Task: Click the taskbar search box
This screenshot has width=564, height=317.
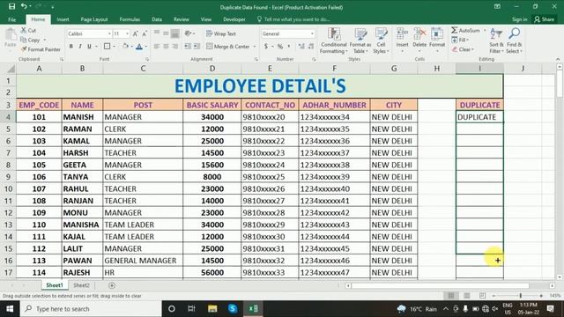Action: 91,309
